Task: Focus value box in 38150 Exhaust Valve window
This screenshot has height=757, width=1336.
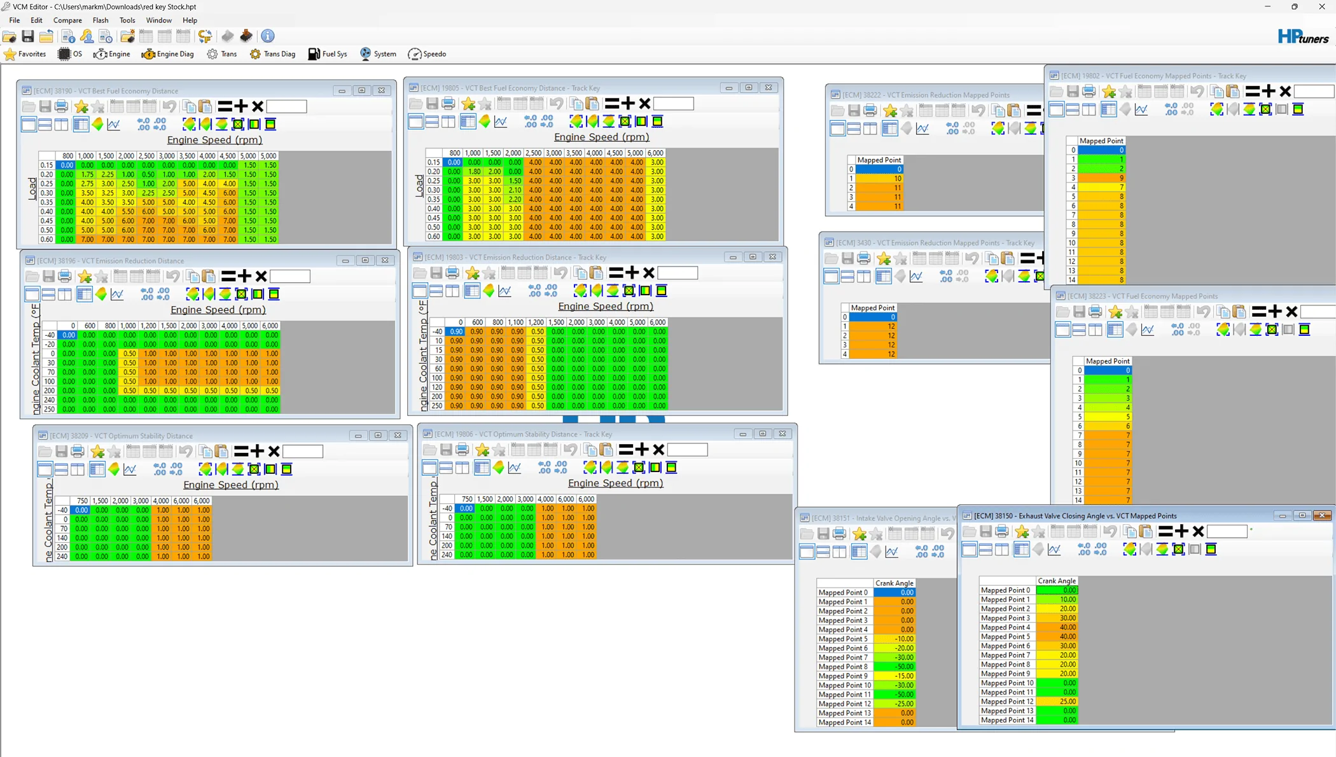Action: coord(1227,531)
